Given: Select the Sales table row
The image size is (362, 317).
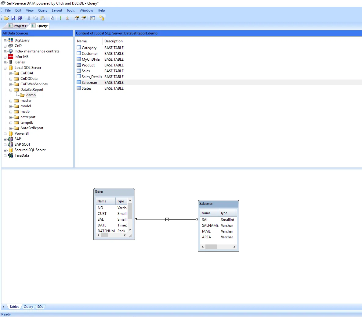Looking at the screenshot, I should pyautogui.click(x=219, y=71).
